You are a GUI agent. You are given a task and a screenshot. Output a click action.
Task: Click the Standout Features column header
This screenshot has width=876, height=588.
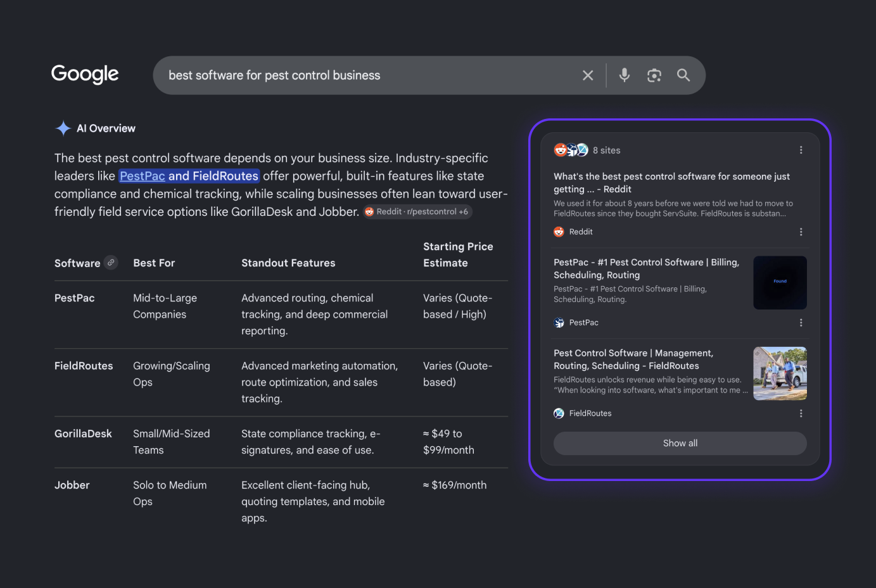tap(288, 263)
